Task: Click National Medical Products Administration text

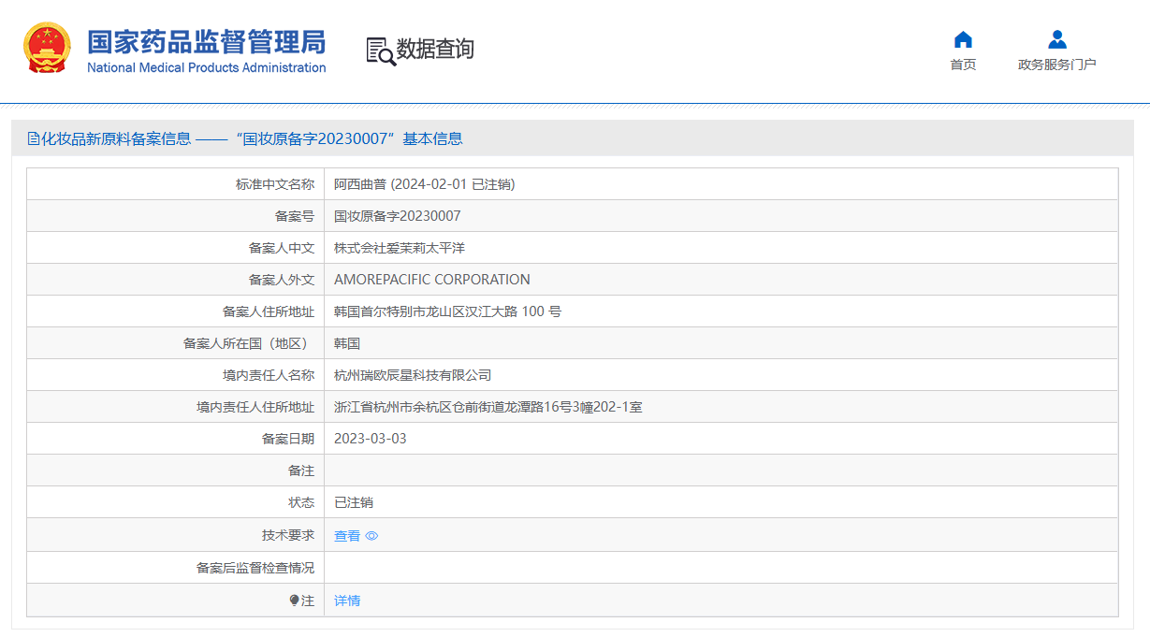Action: point(207,67)
